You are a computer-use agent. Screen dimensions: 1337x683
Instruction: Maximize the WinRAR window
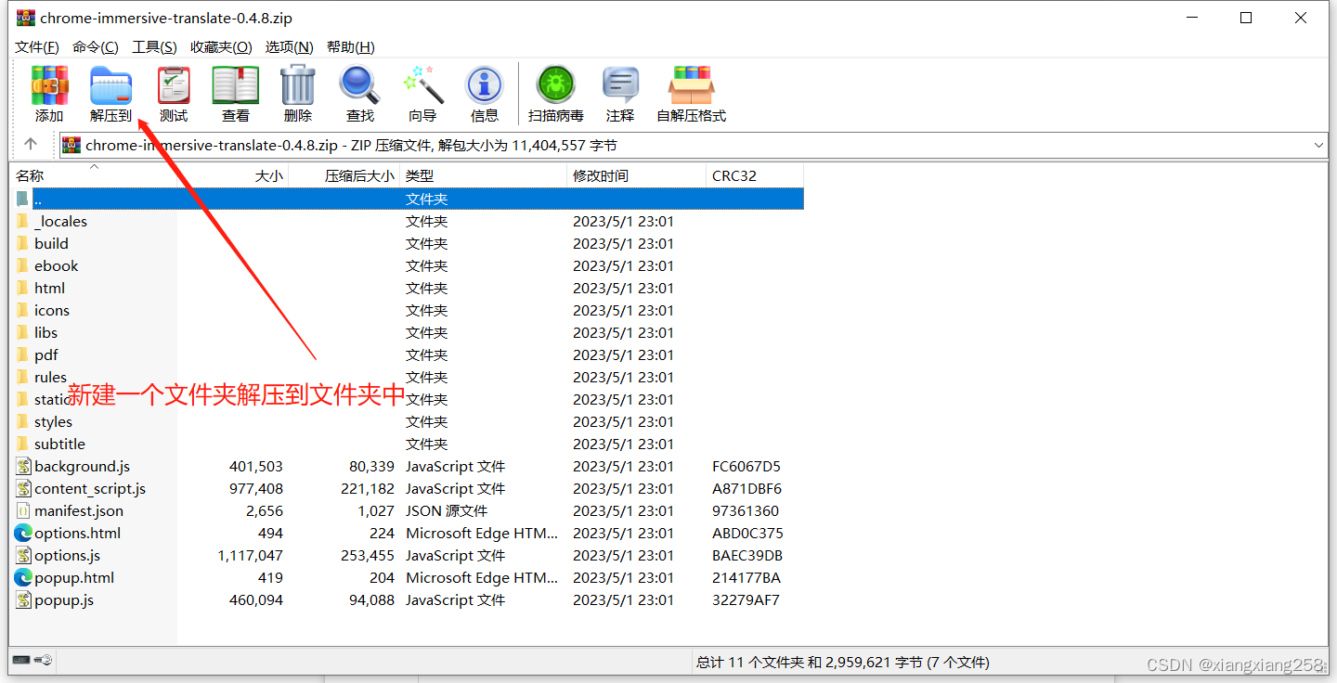click(x=1246, y=18)
